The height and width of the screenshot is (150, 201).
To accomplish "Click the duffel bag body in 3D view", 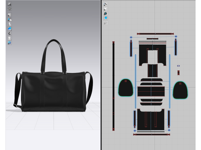I will point(54,92).
